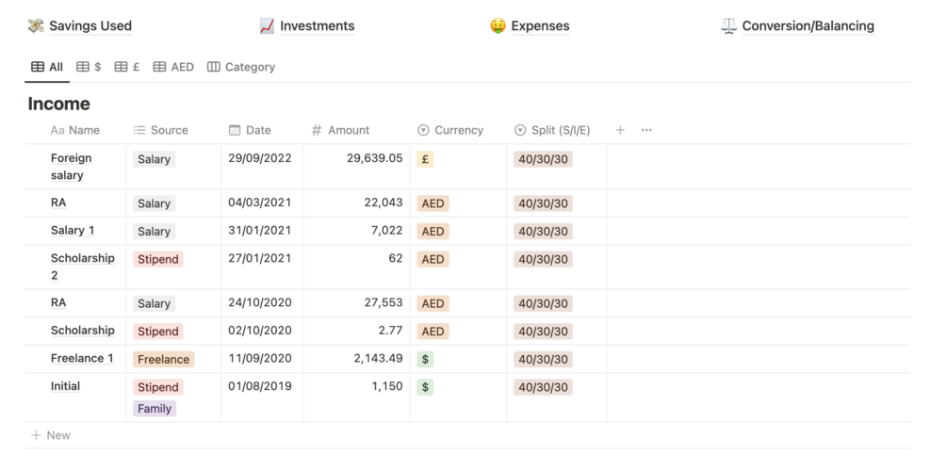Image resolution: width=947 pixels, height=470 pixels.
Task: Switch to the All table view tab
Action: [x=47, y=67]
